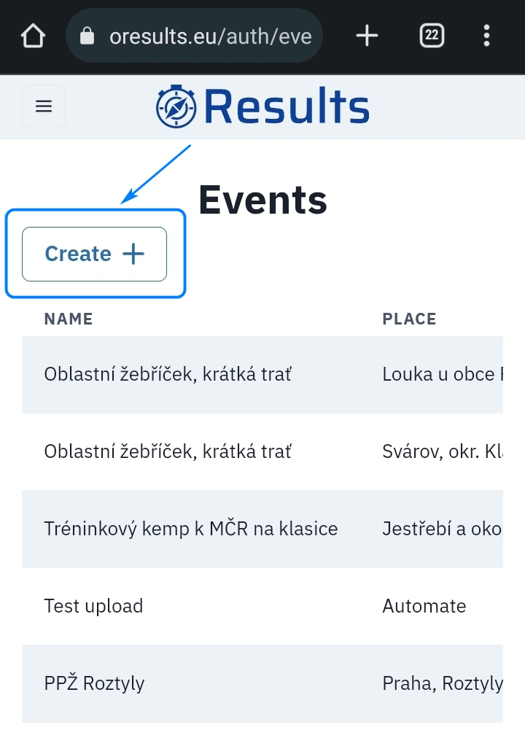Click the Results logo text
This screenshot has width=525, height=738.
286,106
